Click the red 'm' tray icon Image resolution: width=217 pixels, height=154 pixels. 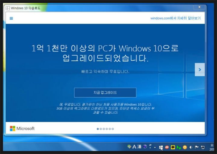pos(167,147)
